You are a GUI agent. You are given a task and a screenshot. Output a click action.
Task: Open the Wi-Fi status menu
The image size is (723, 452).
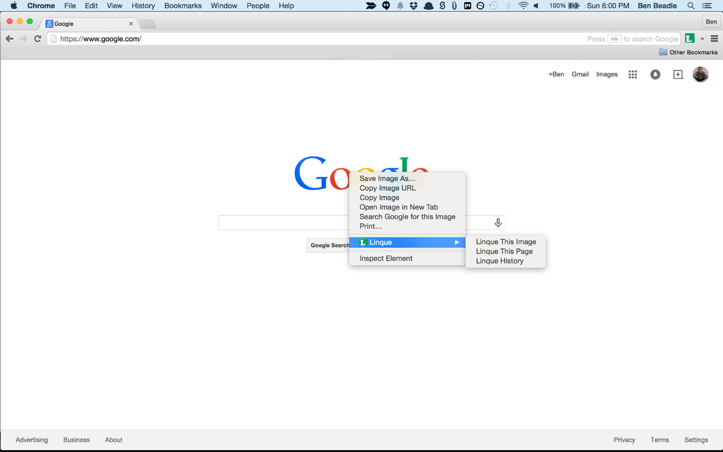click(524, 6)
